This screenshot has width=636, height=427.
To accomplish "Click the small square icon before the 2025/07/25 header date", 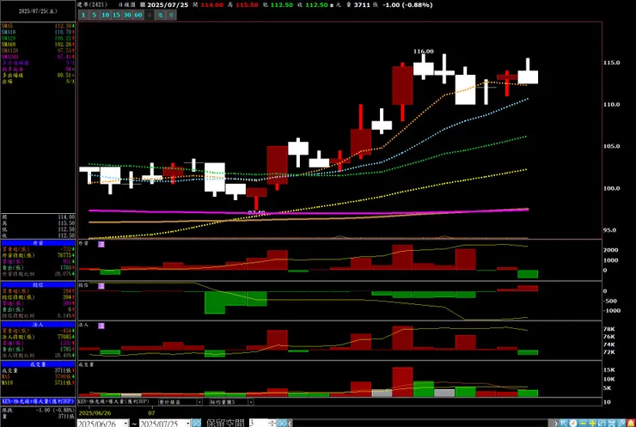I will click(x=143, y=5).
